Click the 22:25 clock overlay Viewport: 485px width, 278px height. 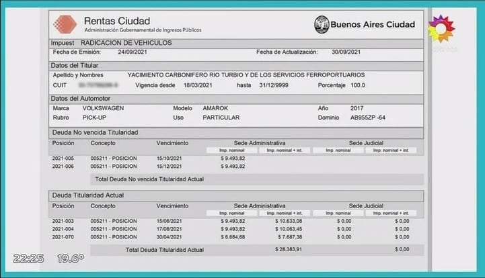point(30,258)
